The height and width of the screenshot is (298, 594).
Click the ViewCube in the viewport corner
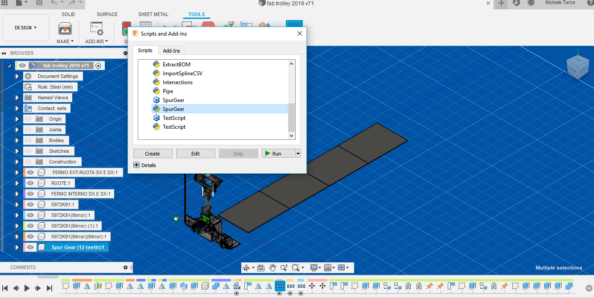click(x=577, y=67)
